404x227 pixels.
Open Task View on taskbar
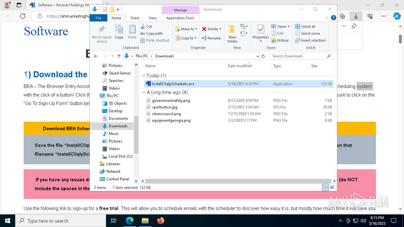[114, 221]
